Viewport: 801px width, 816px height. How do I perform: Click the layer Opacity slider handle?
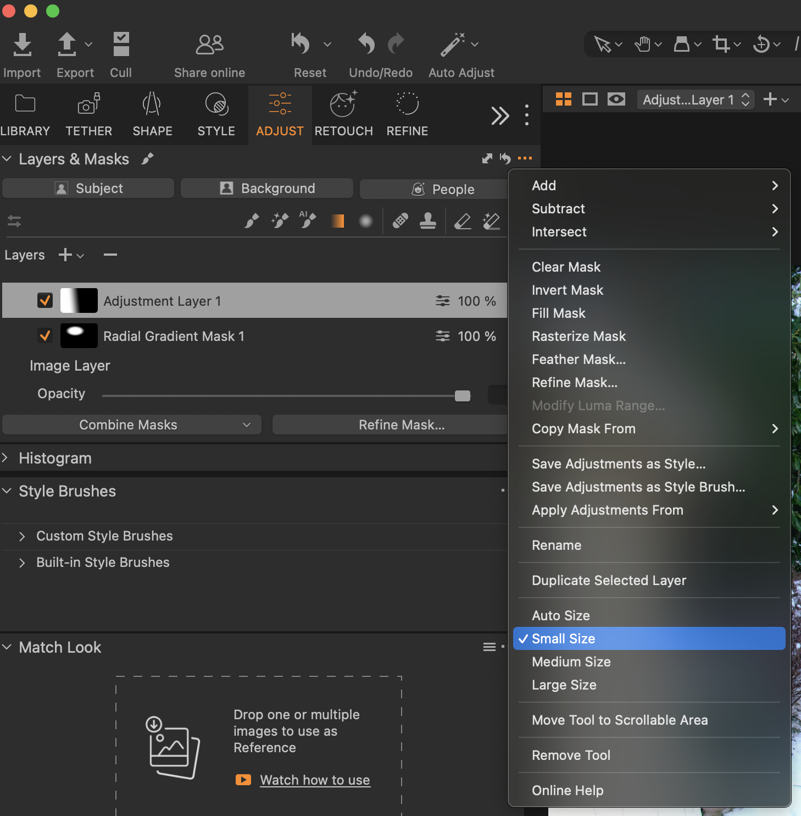[x=463, y=395]
